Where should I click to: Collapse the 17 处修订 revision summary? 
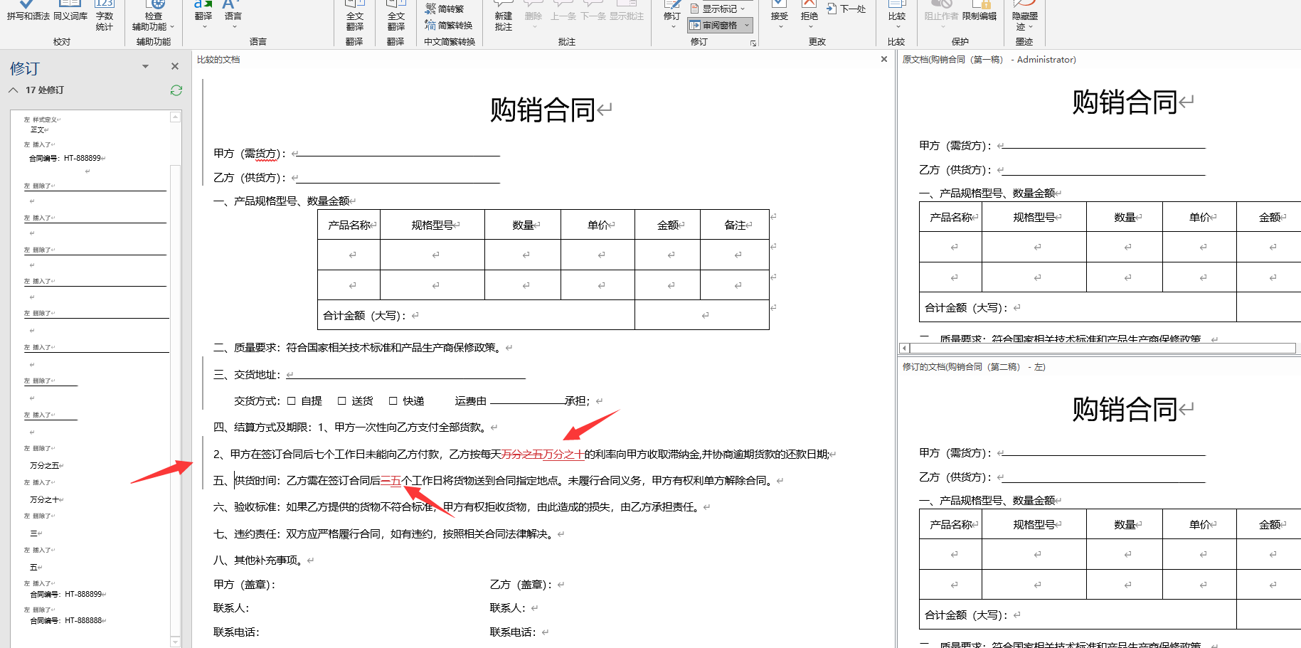tap(14, 90)
